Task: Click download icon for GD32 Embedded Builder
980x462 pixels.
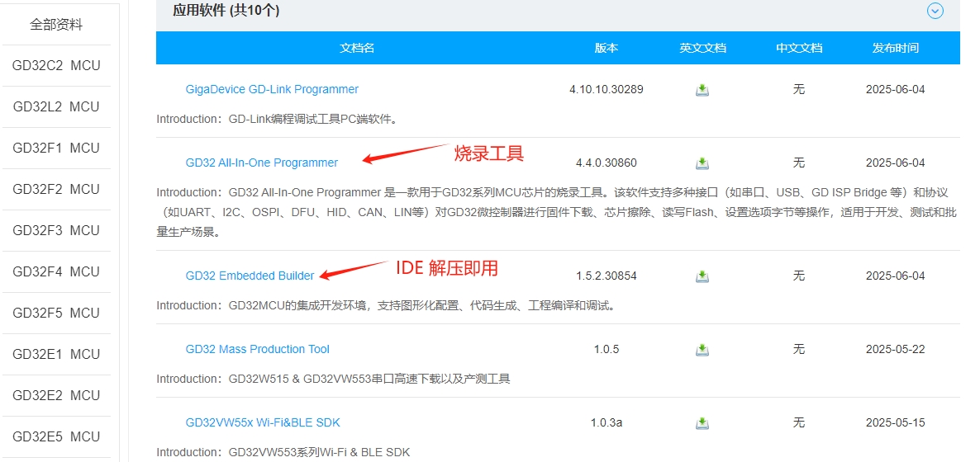Action: [702, 276]
